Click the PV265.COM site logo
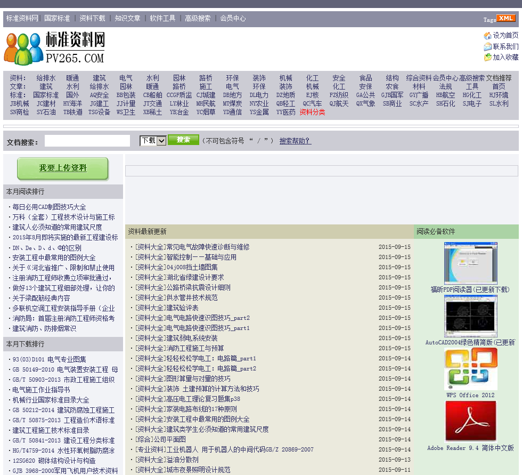522x475 pixels. (54, 48)
